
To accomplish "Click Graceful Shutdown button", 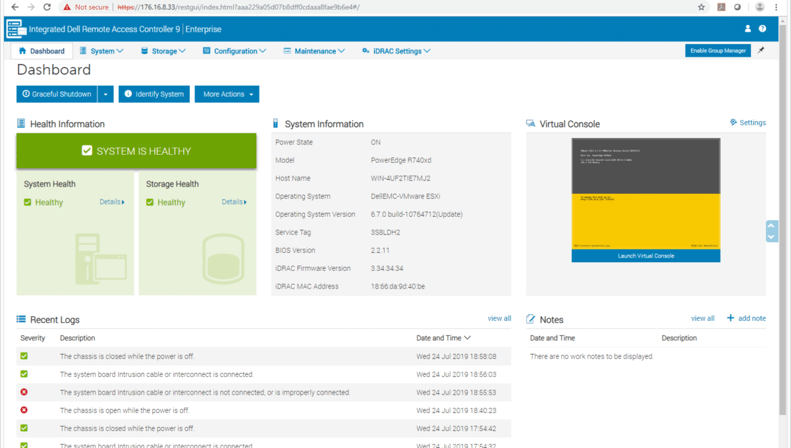I will (x=57, y=94).
